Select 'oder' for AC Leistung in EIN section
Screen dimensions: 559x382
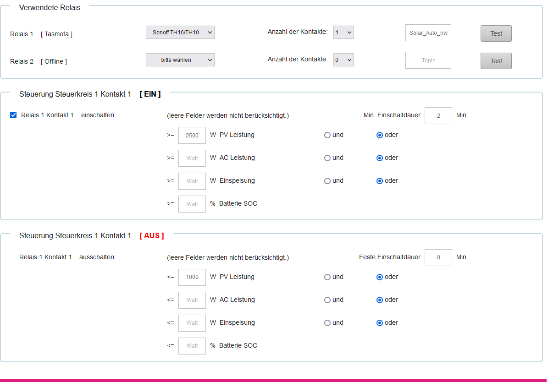pyautogui.click(x=380, y=158)
